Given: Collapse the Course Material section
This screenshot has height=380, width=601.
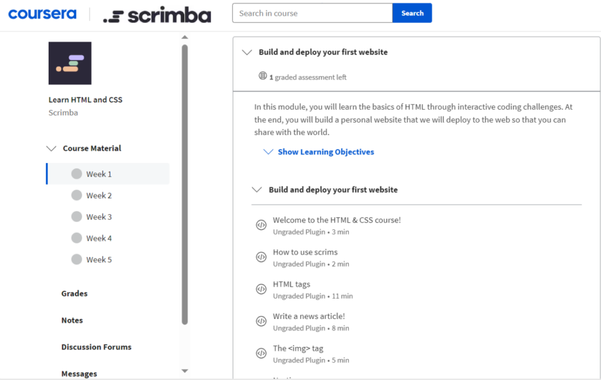Looking at the screenshot, I should 51,149.
